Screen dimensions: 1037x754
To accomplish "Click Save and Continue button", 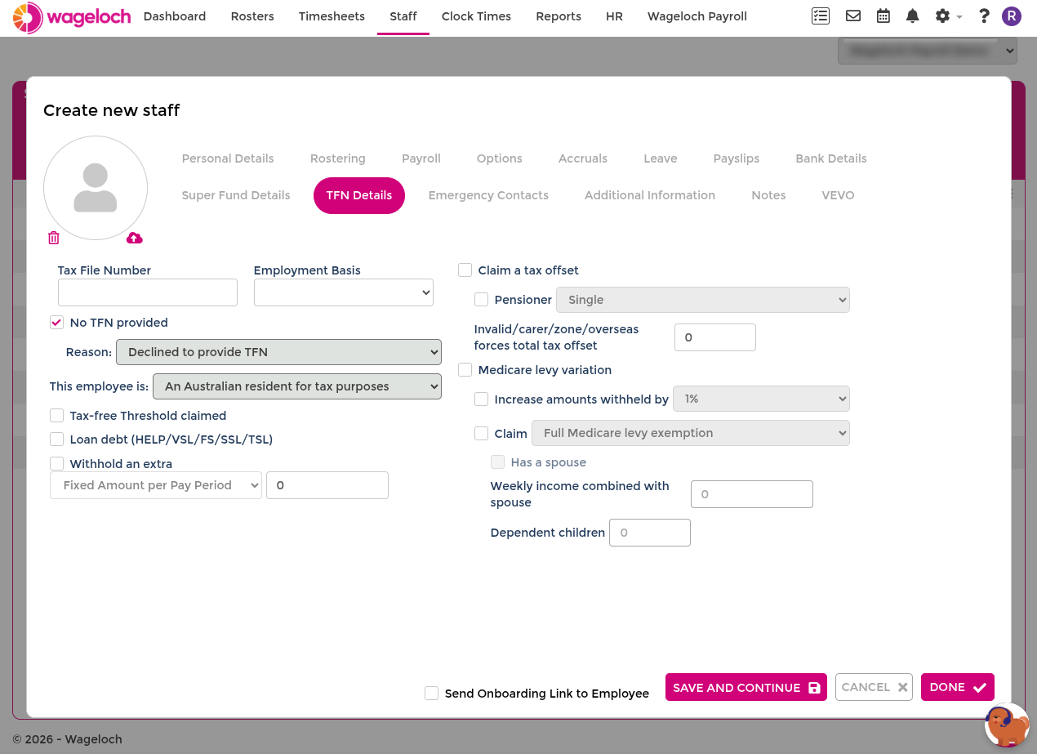I will tap(746, 687).
